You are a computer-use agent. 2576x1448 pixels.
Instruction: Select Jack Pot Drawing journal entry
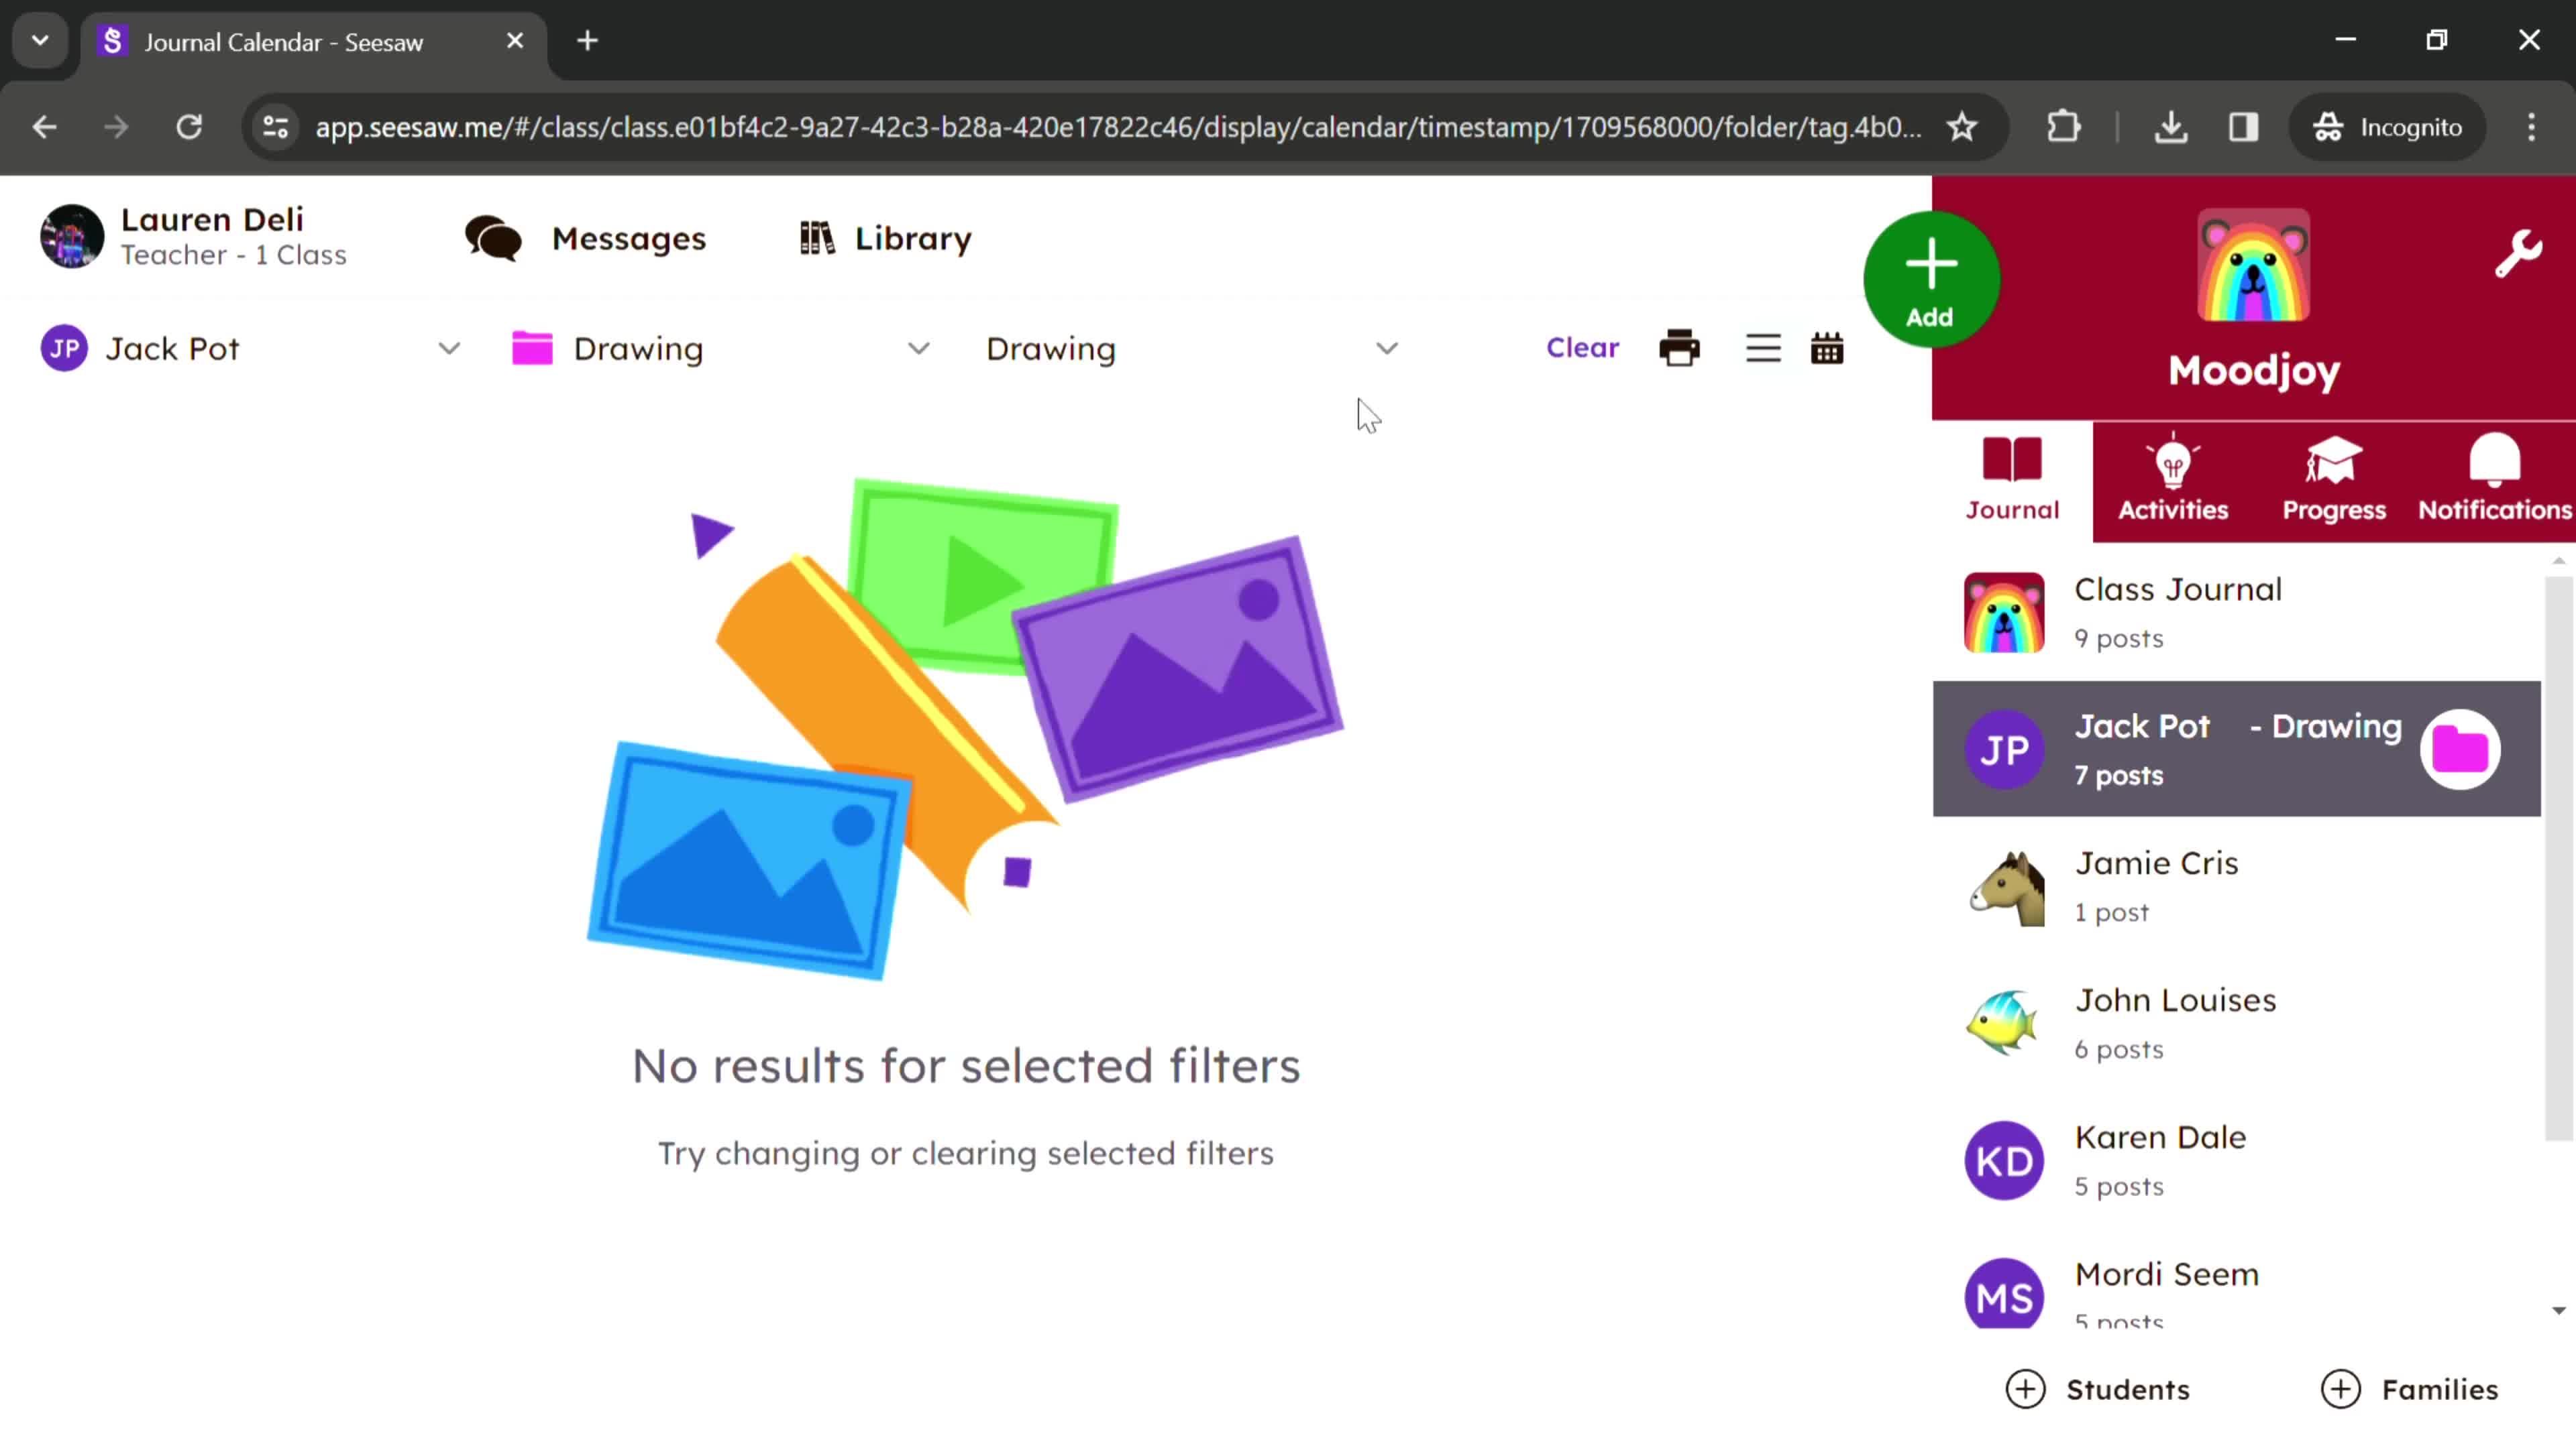click(x=2238, y=746)
